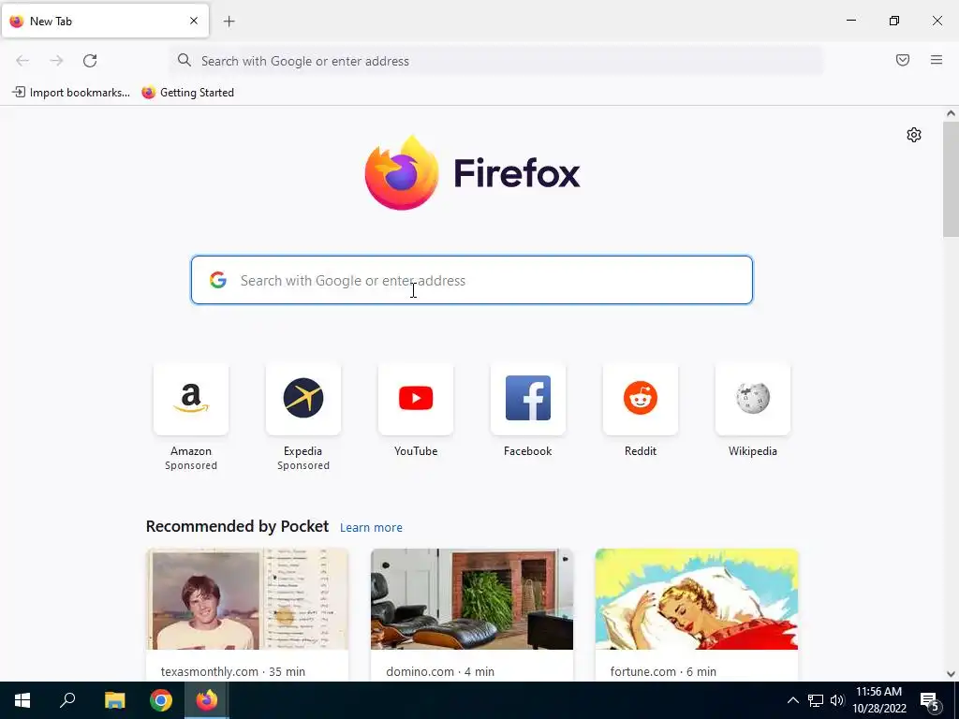Open Windows notification center
Screen dimensions: 959x719
pyautogui.click(x=932, y=702)
